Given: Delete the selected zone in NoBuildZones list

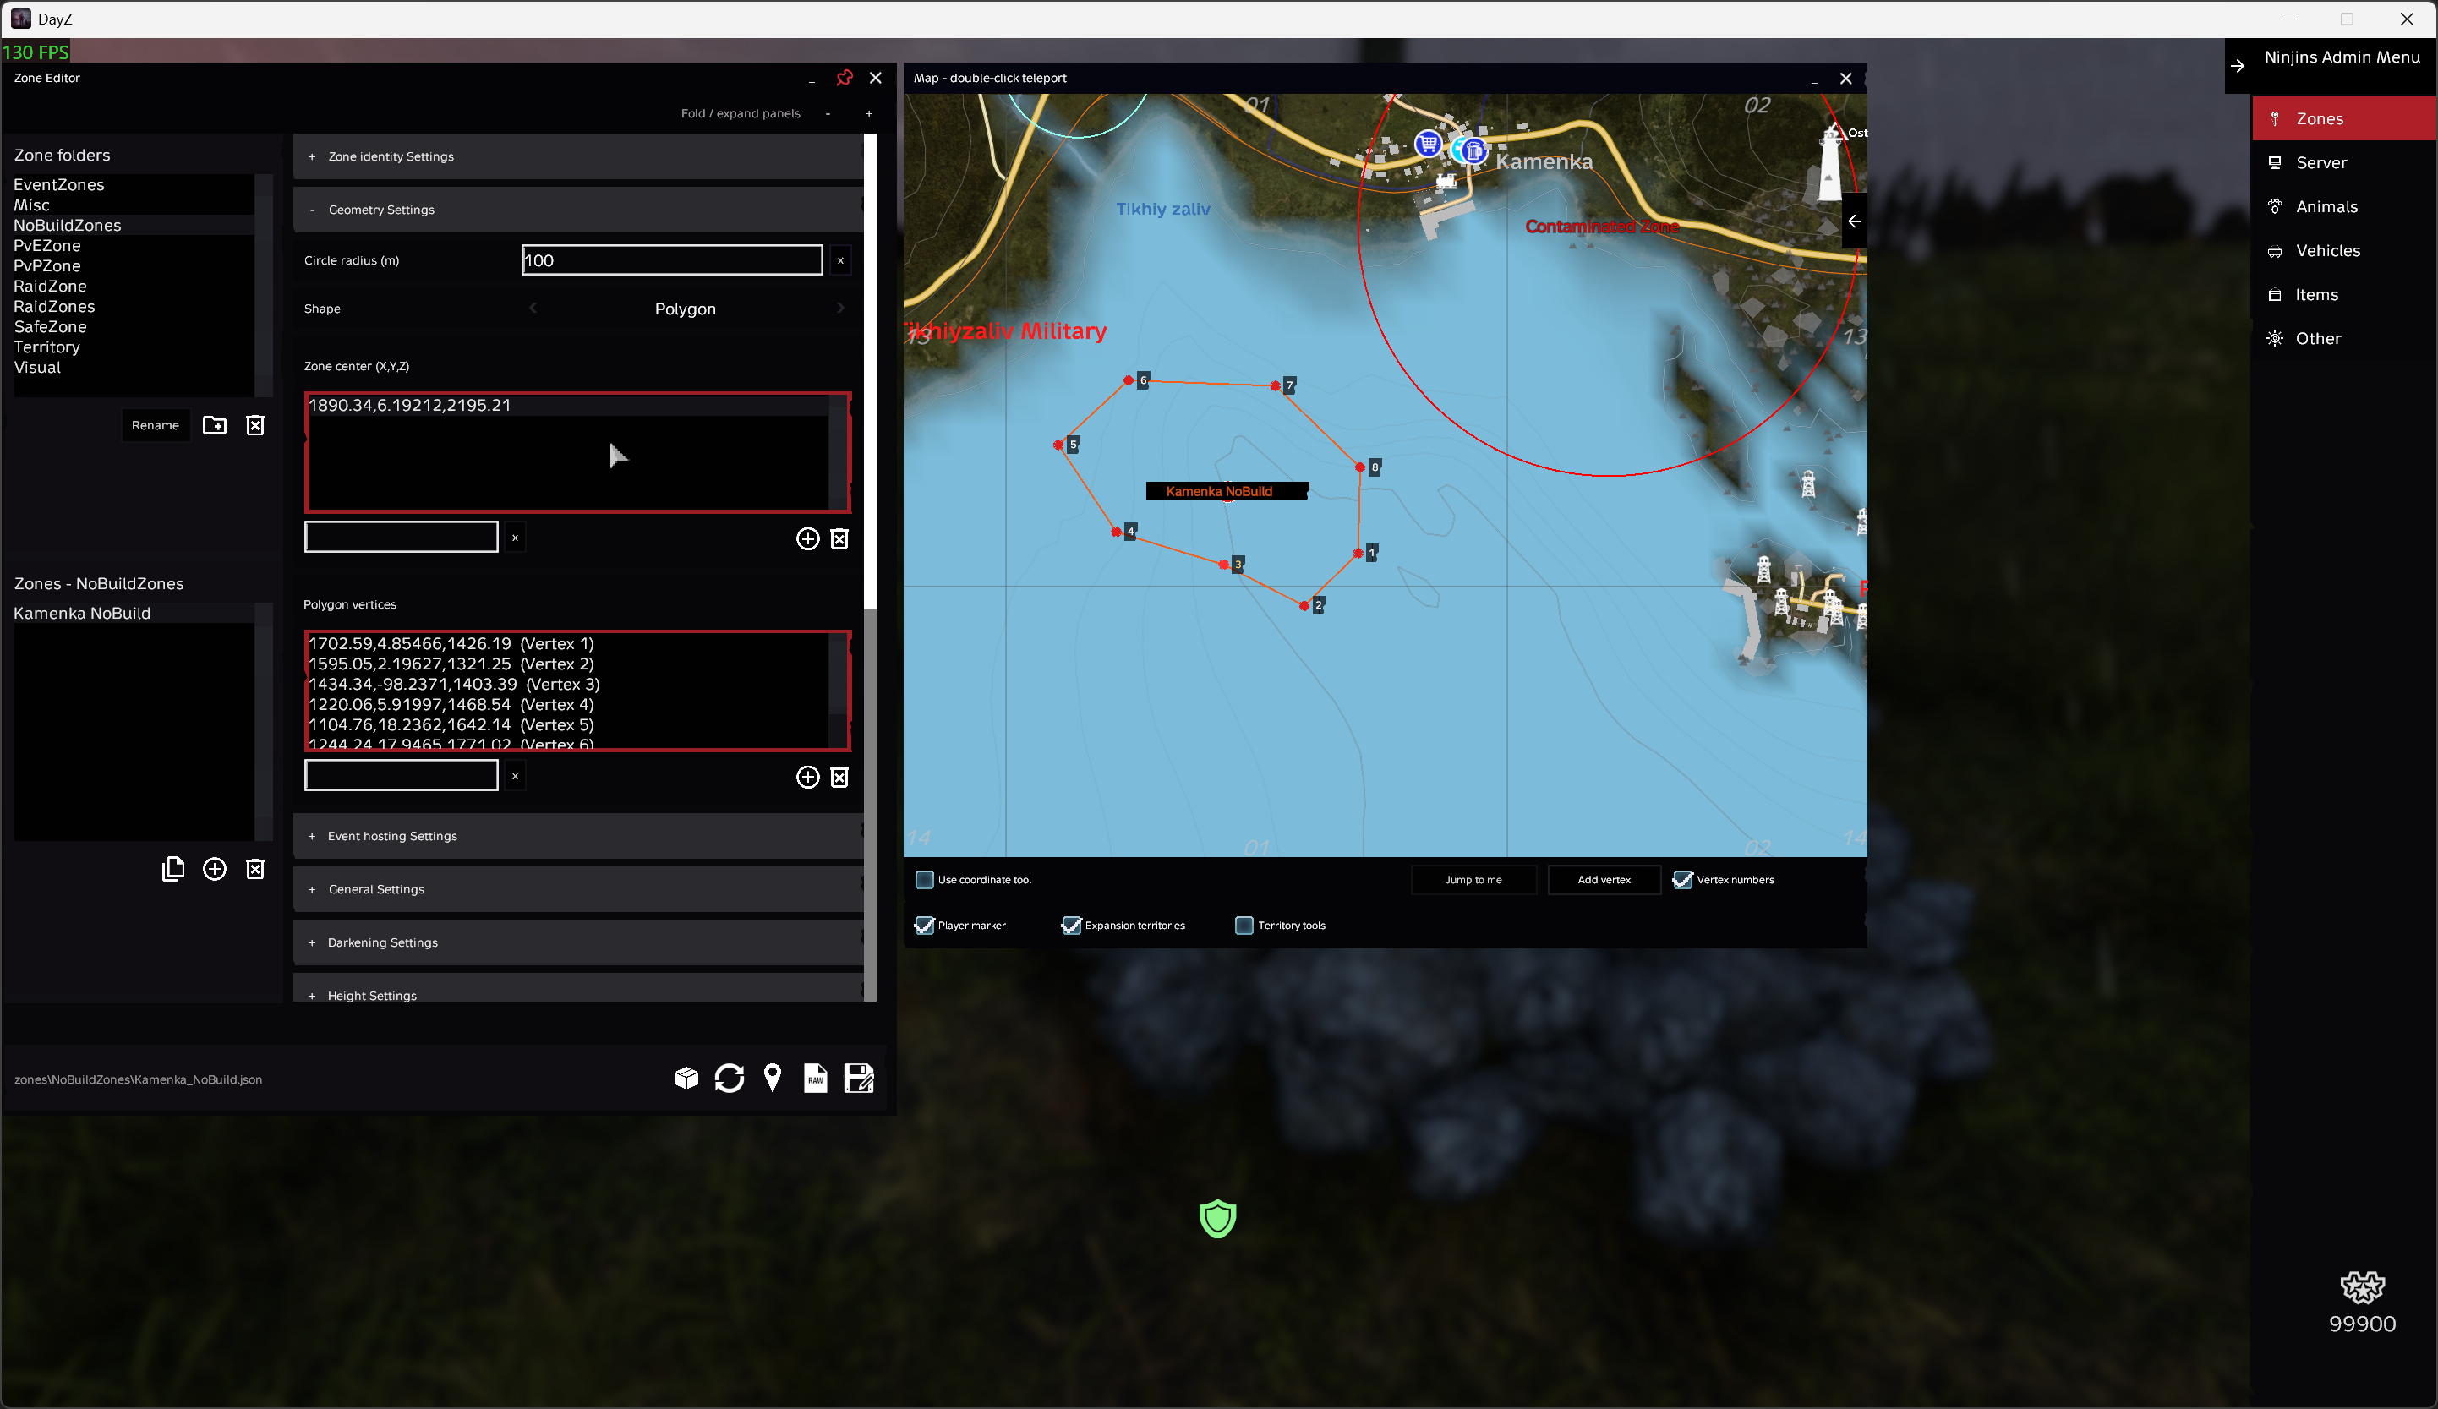Looking at the screenshot, I should [x=255, y=870].
